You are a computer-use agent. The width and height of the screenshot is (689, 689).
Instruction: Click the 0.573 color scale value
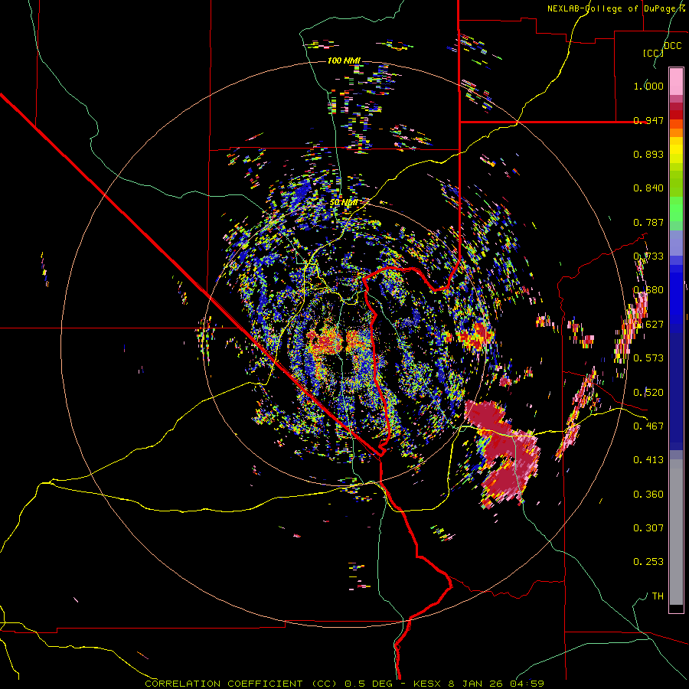(648, 358)
